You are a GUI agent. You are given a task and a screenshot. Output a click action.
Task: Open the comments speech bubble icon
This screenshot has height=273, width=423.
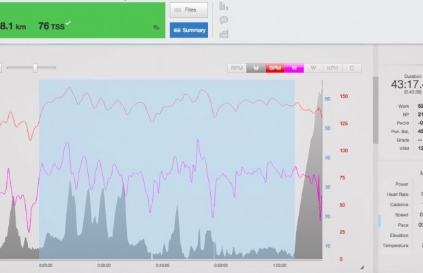click(224, 20)
